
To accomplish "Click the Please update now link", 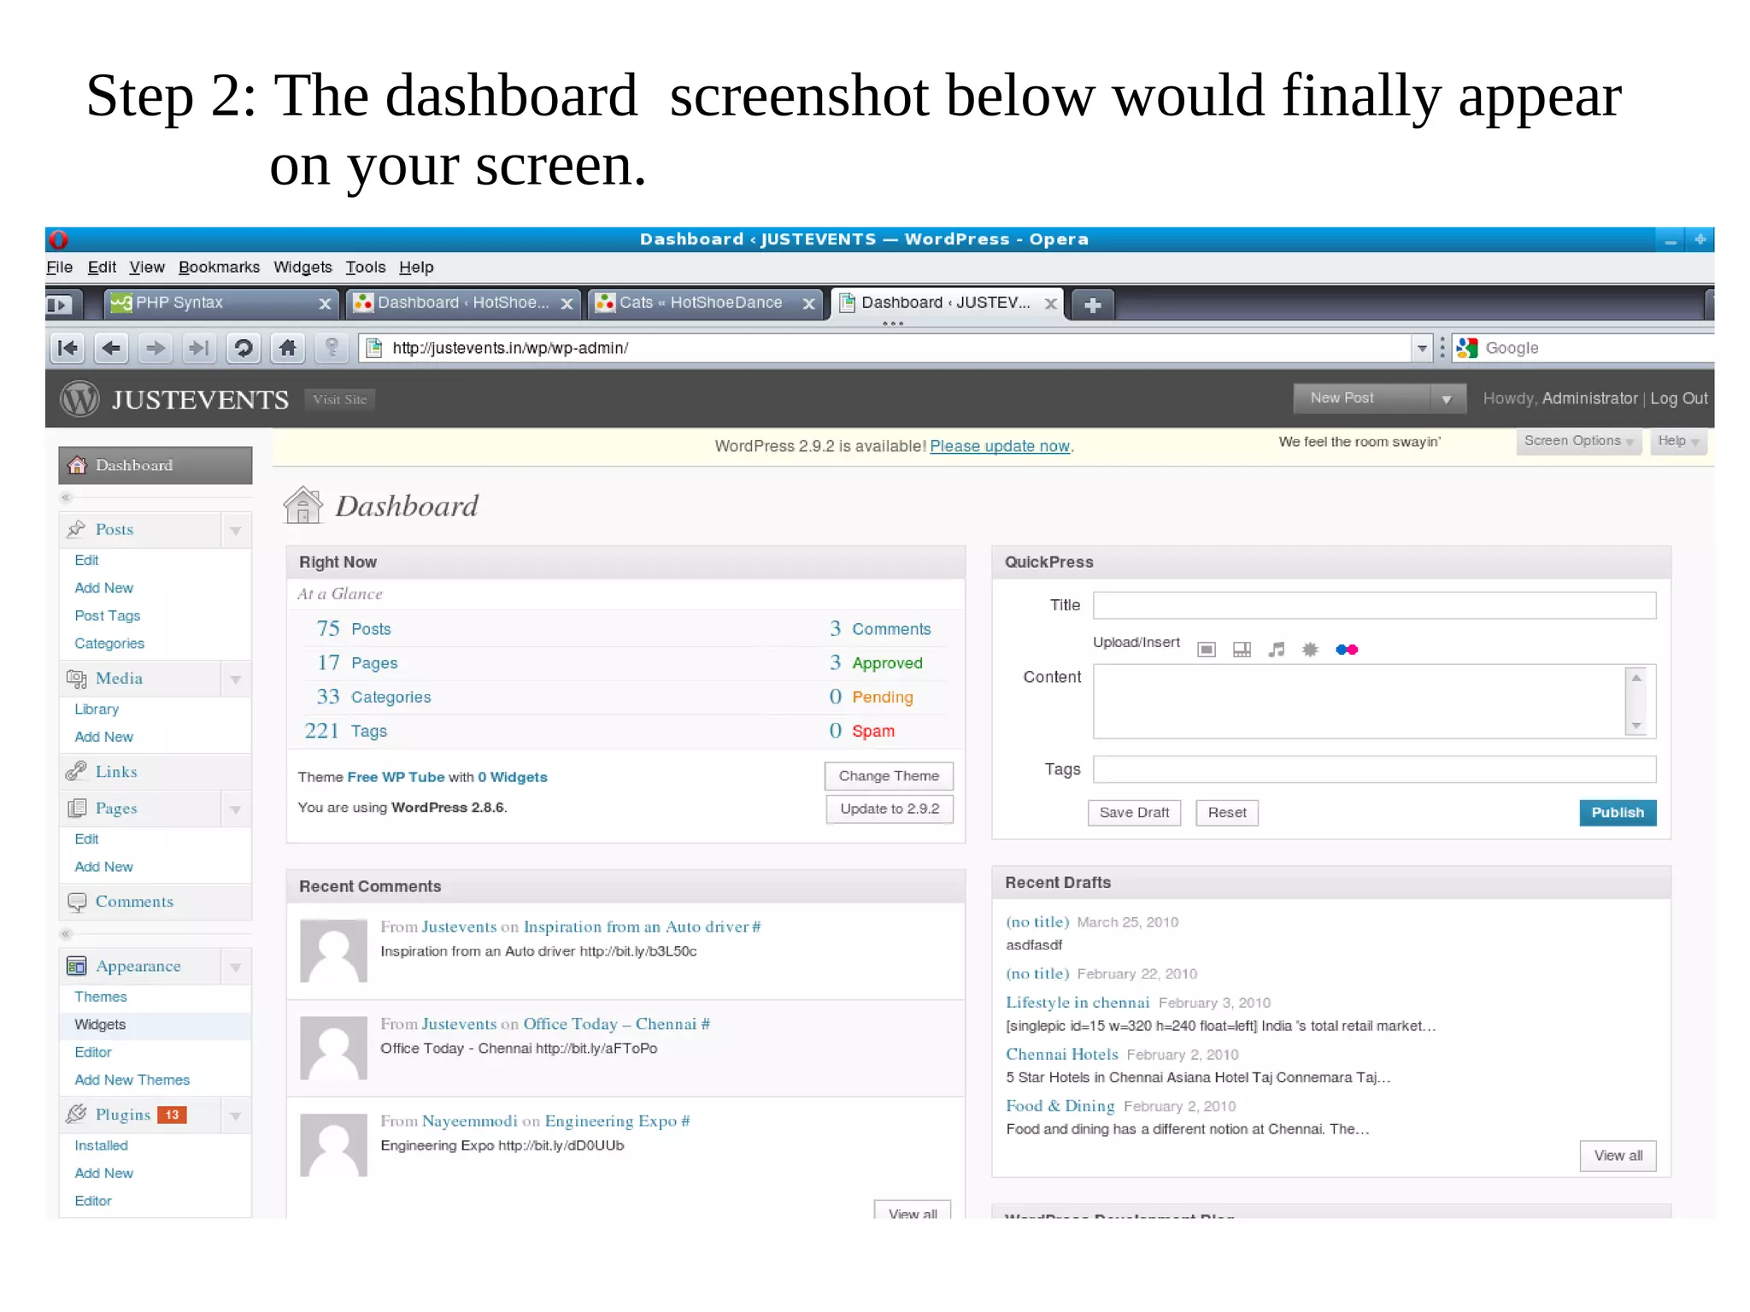I will 999,446.
